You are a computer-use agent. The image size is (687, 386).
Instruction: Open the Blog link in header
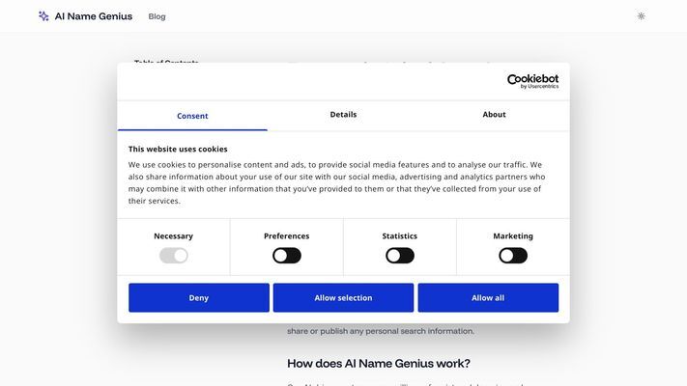(x=157, y=16)
